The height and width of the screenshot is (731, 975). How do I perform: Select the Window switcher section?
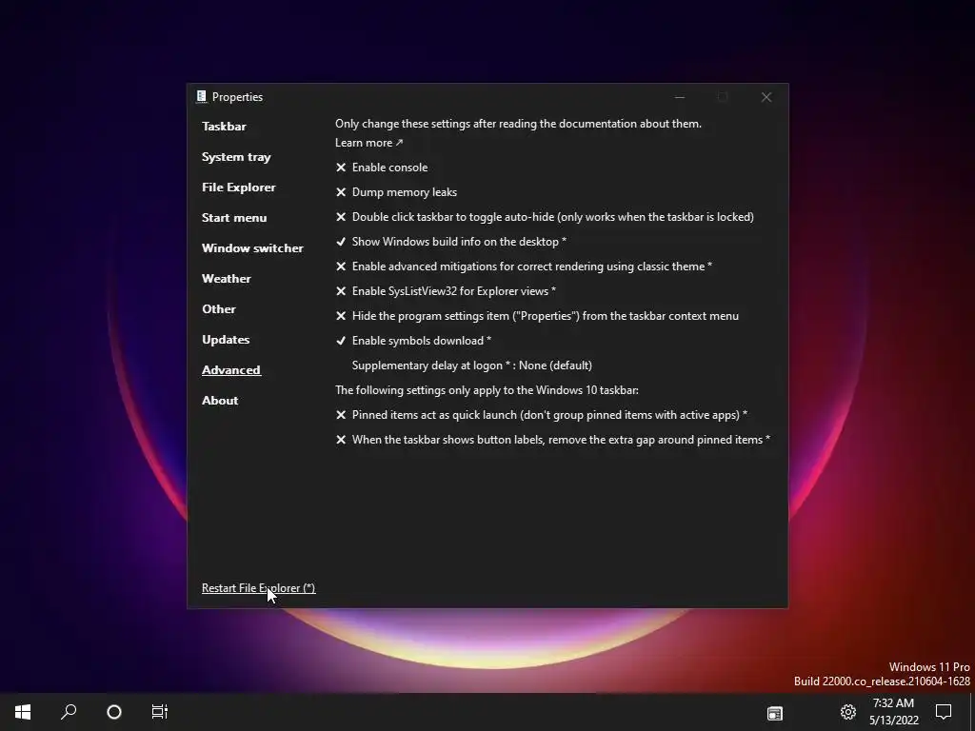(252, 248)
